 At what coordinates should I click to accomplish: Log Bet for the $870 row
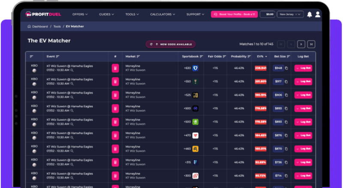[303, 149]
